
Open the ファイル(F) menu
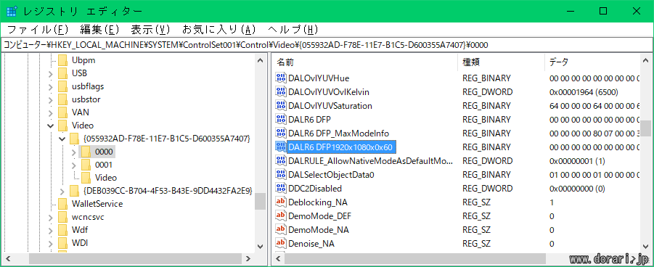38,30
